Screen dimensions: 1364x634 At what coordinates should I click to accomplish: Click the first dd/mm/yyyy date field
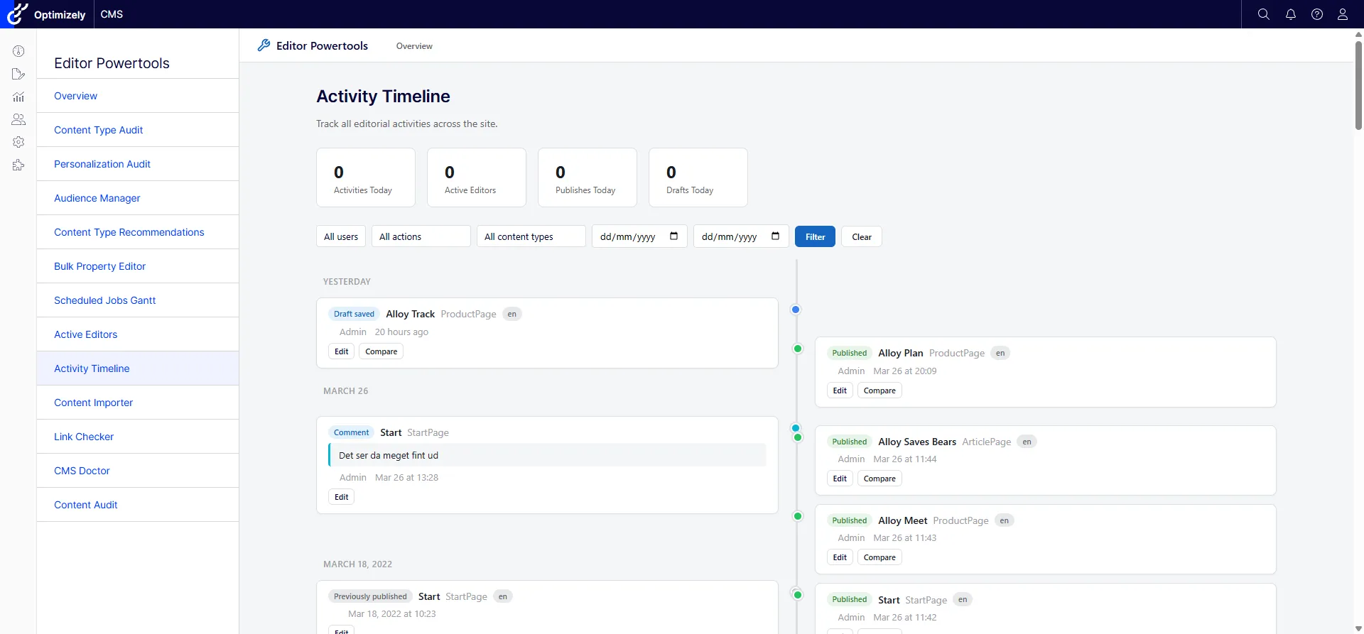click(639, 236)
